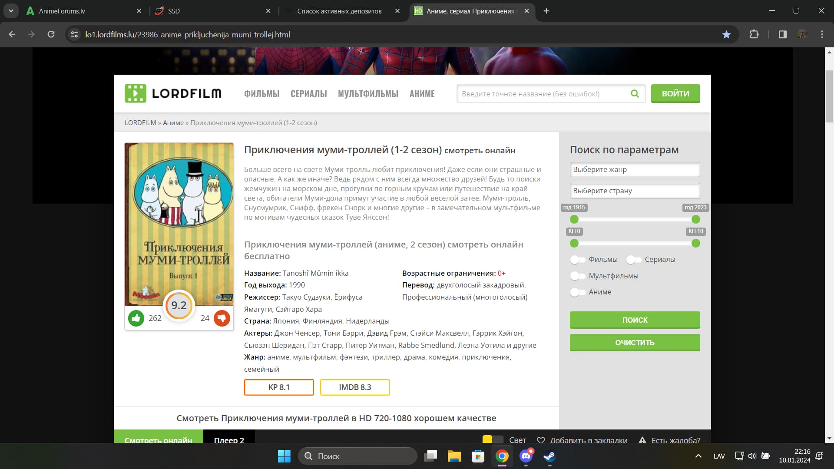Click the bookmark star in the address bar
The height and width of the screenshot is (469, 834).
(726, 34)
